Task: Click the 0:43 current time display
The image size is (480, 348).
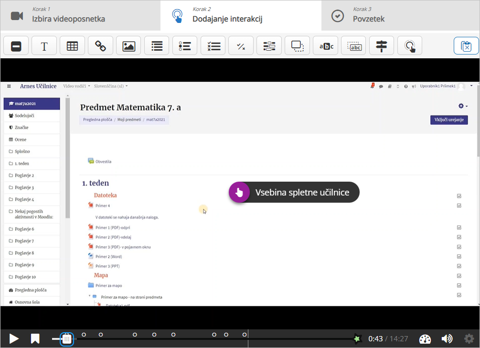Action: [375, 339]
